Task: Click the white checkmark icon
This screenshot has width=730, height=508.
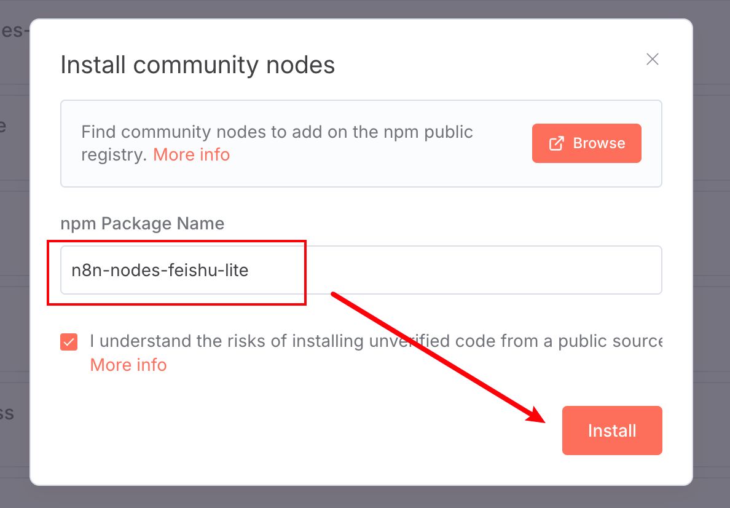Action: pyautogui.click(x=69, y=341)
